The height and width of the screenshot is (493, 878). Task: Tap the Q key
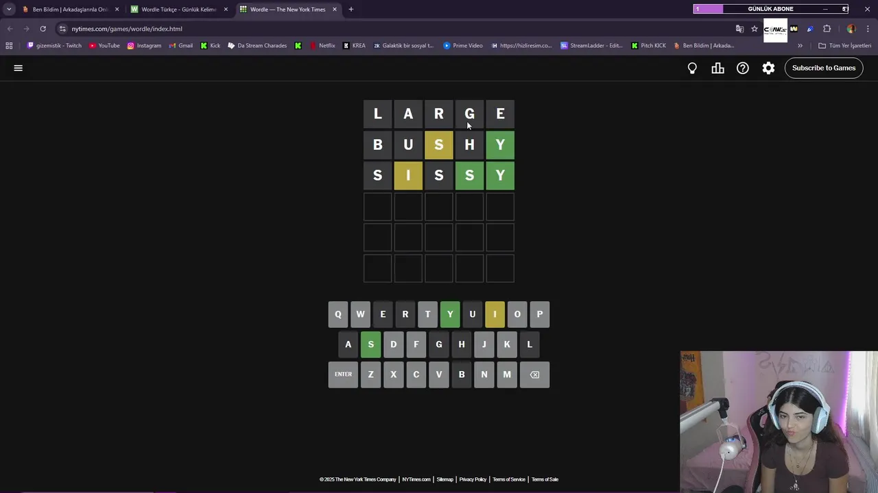(x=337, y=314)
